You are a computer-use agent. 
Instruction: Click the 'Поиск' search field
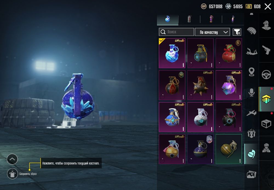click(x=176, y=32)
